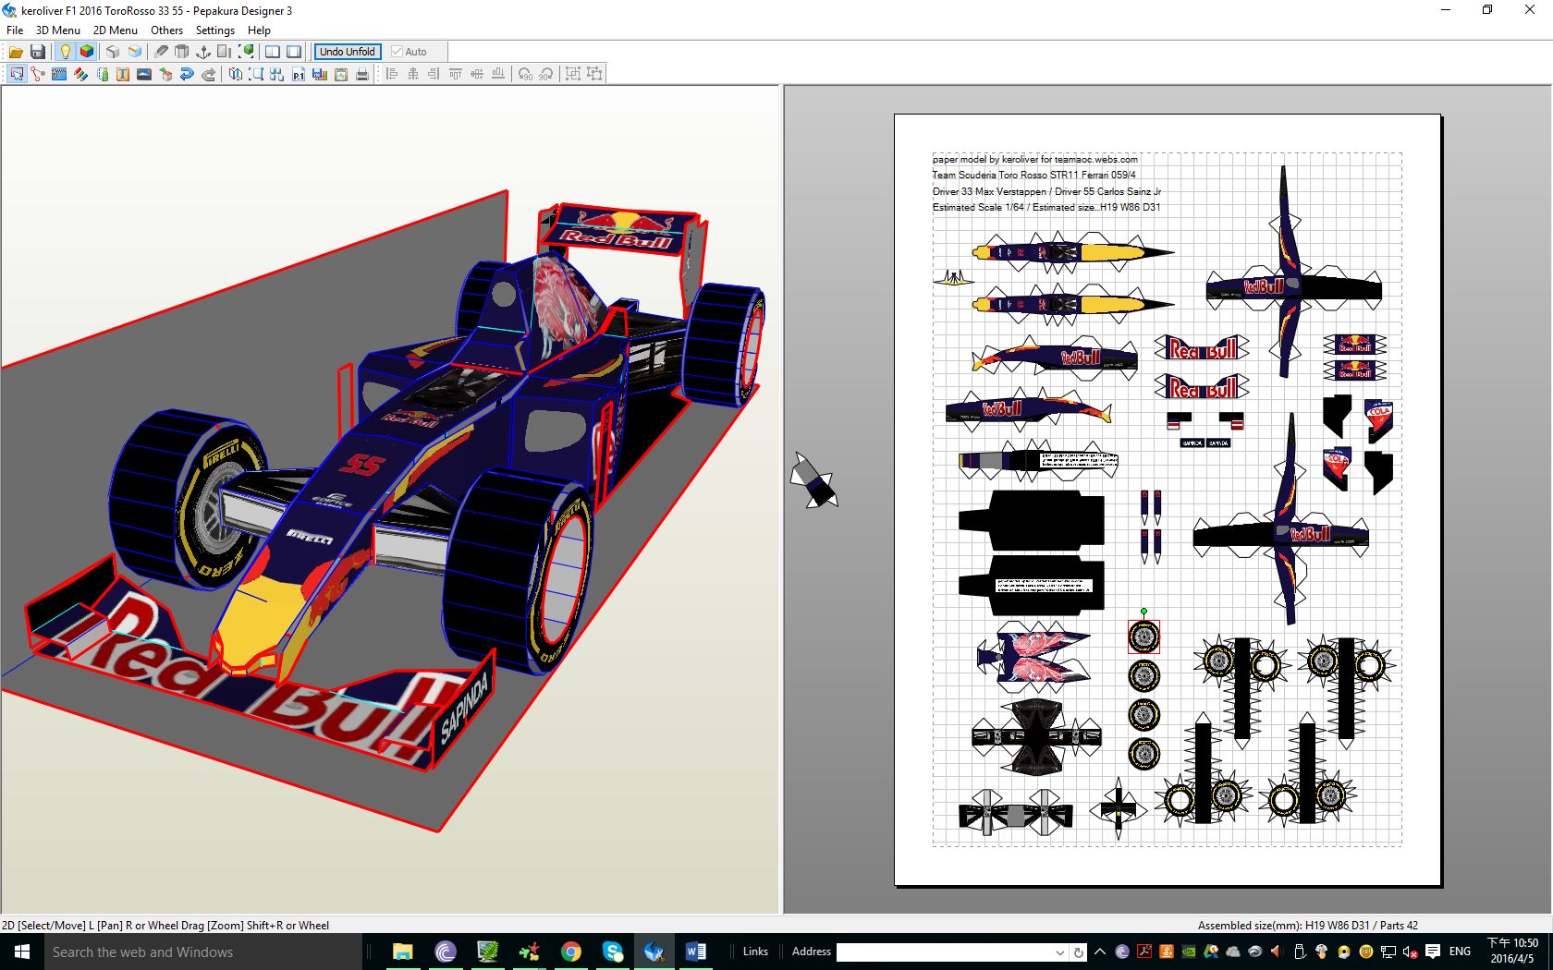Expand the taskbar Address dropdown arrow

point(1059,952)
